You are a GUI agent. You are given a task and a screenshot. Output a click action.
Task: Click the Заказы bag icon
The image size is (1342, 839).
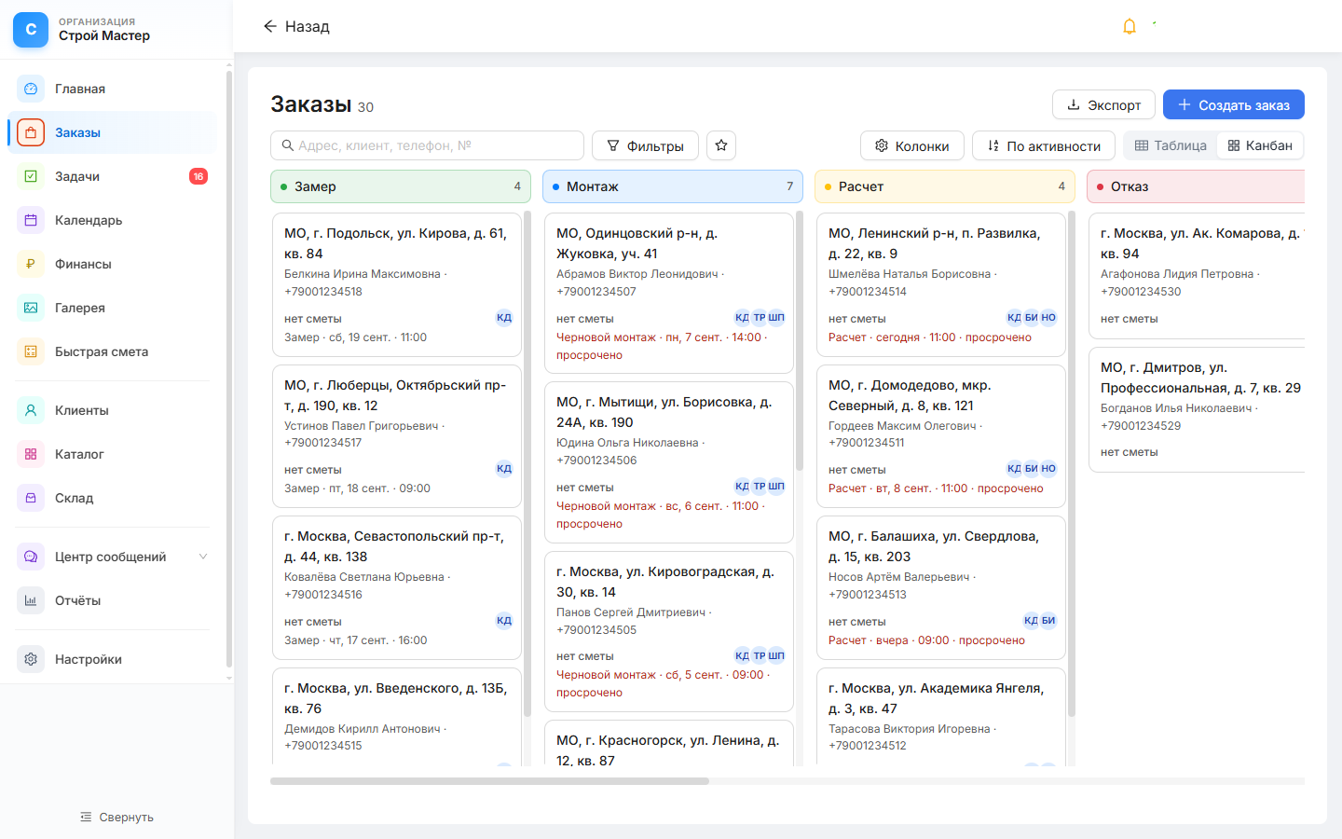point(31,132)
